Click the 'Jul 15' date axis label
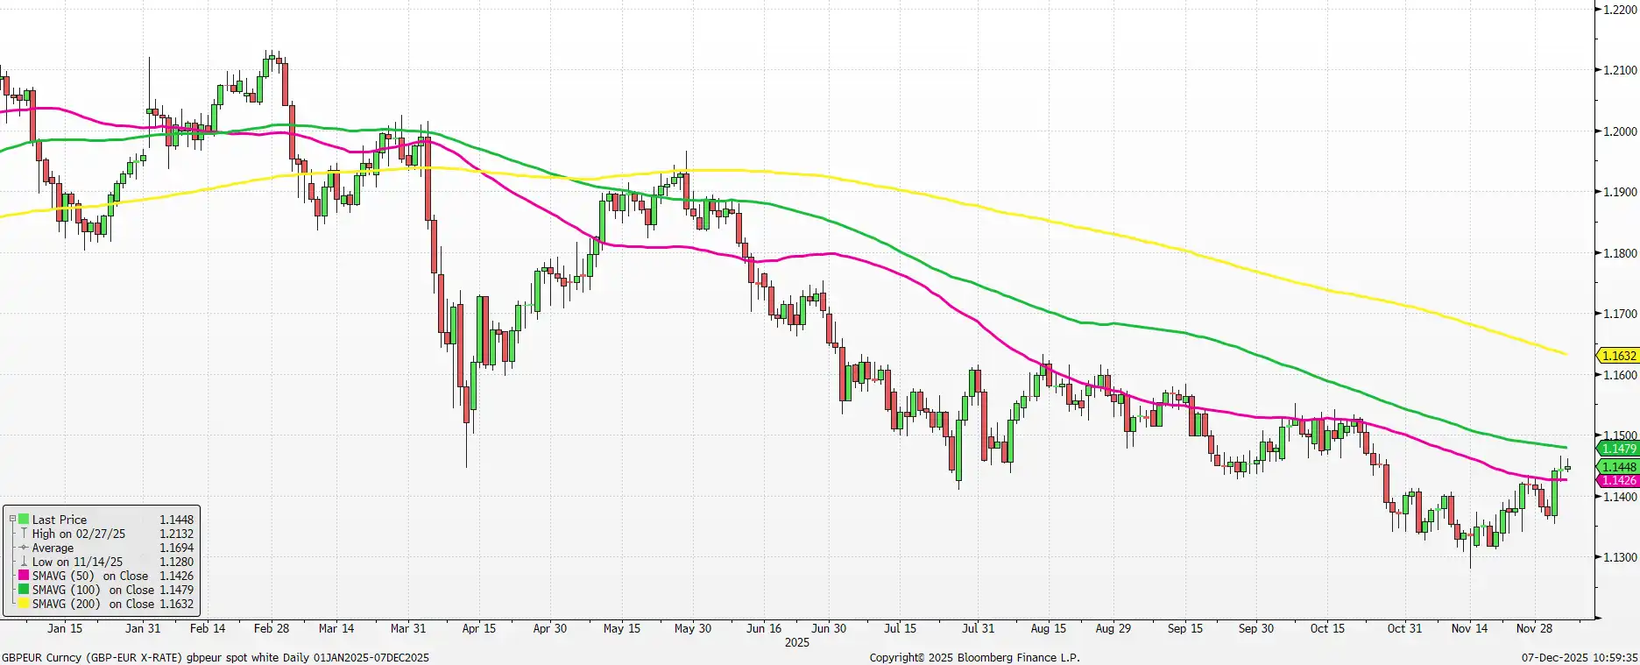The width and height of the screenshot is (1640, 665). coord(900,628)
